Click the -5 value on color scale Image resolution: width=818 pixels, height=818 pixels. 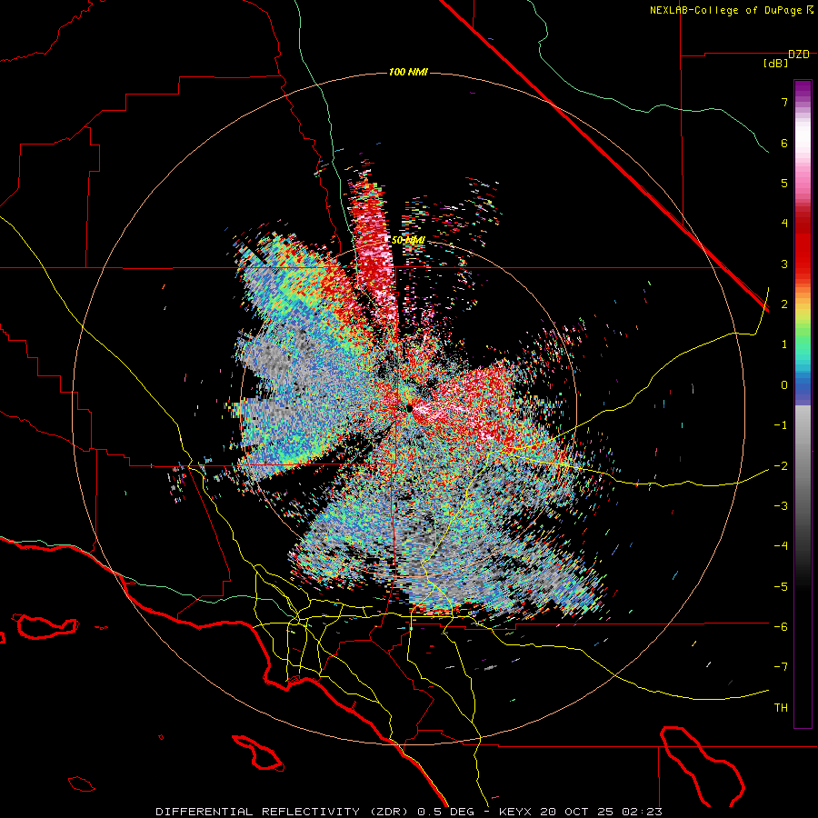(x=781, y=586)
